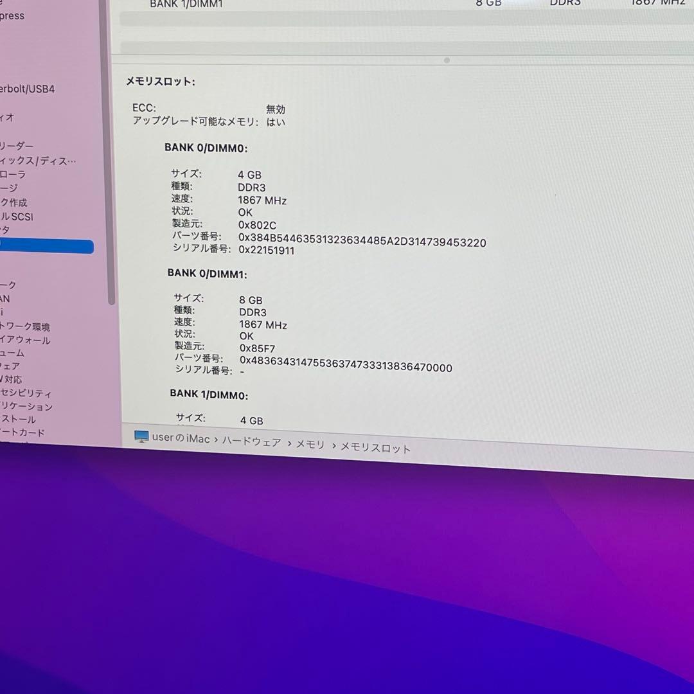This screenshot has height=694, width=694.
Task: Open the Wi-Fi section in the network list
Action: 6,312
